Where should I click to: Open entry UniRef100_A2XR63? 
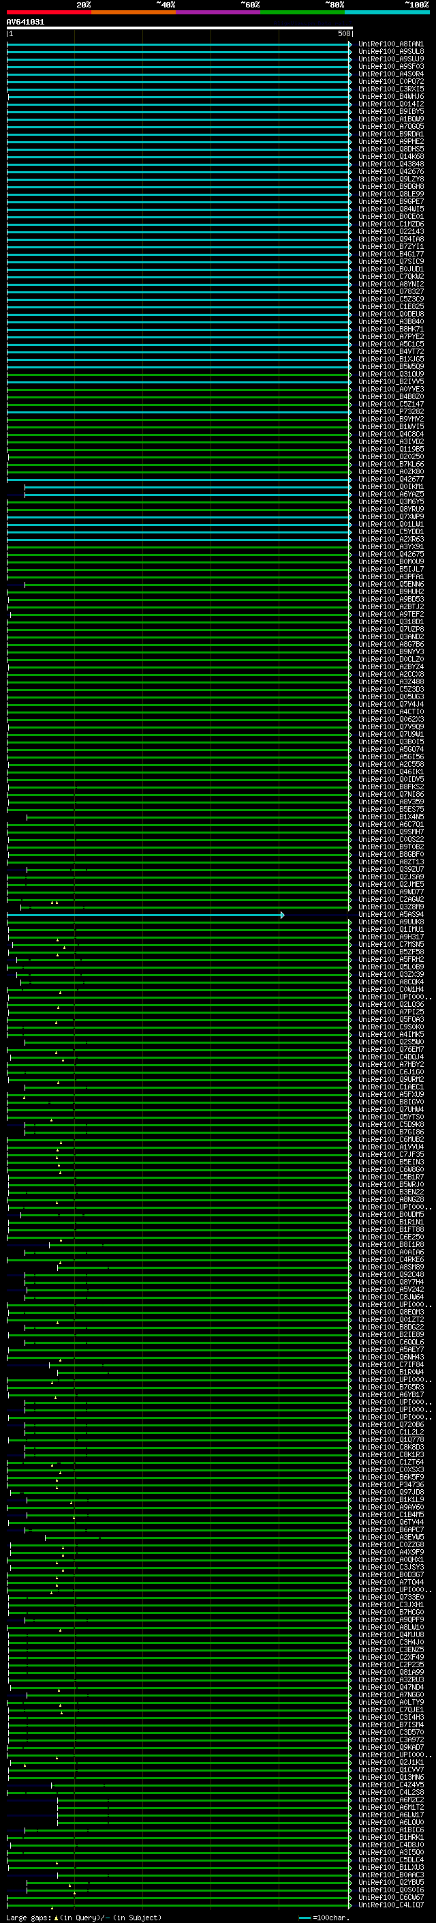[x=390, y=540]
